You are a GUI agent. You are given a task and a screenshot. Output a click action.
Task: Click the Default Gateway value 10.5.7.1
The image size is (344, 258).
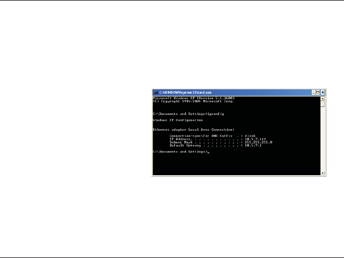click(253, 145)
